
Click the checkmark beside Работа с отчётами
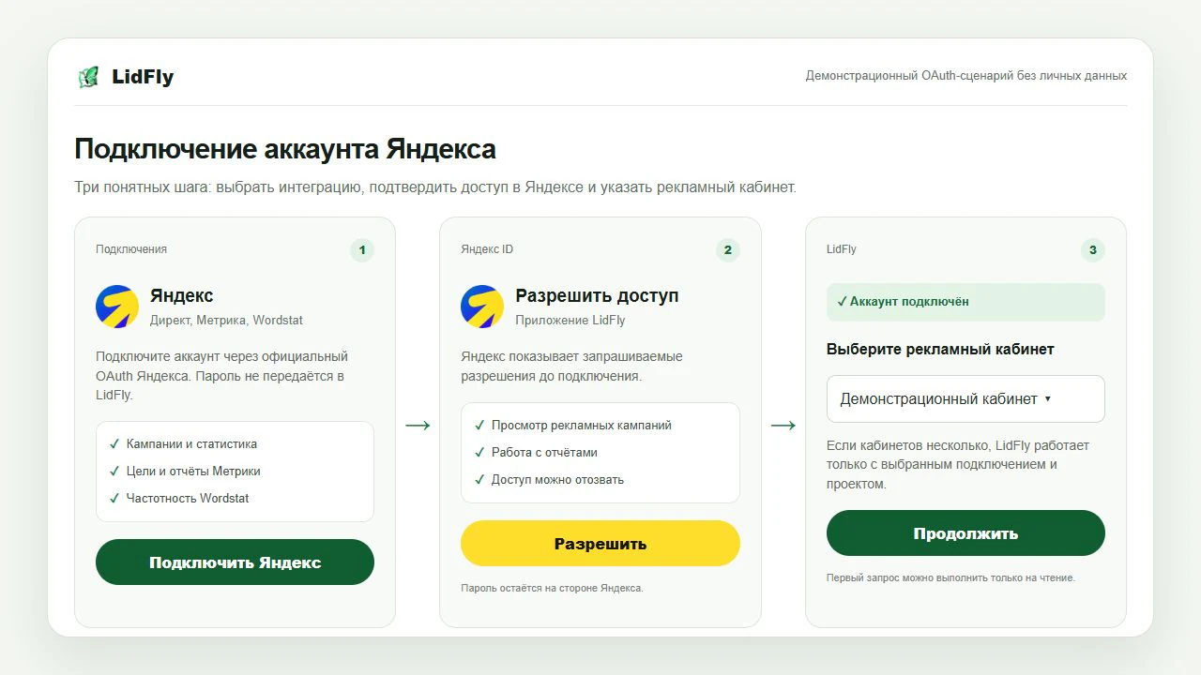pos(479,453)
